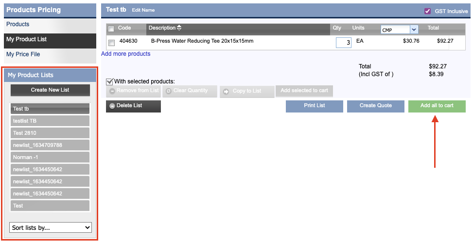Click the Create Quote button
Image resolution: width=473 pixels, height=241 pixels.
[375, 106]
